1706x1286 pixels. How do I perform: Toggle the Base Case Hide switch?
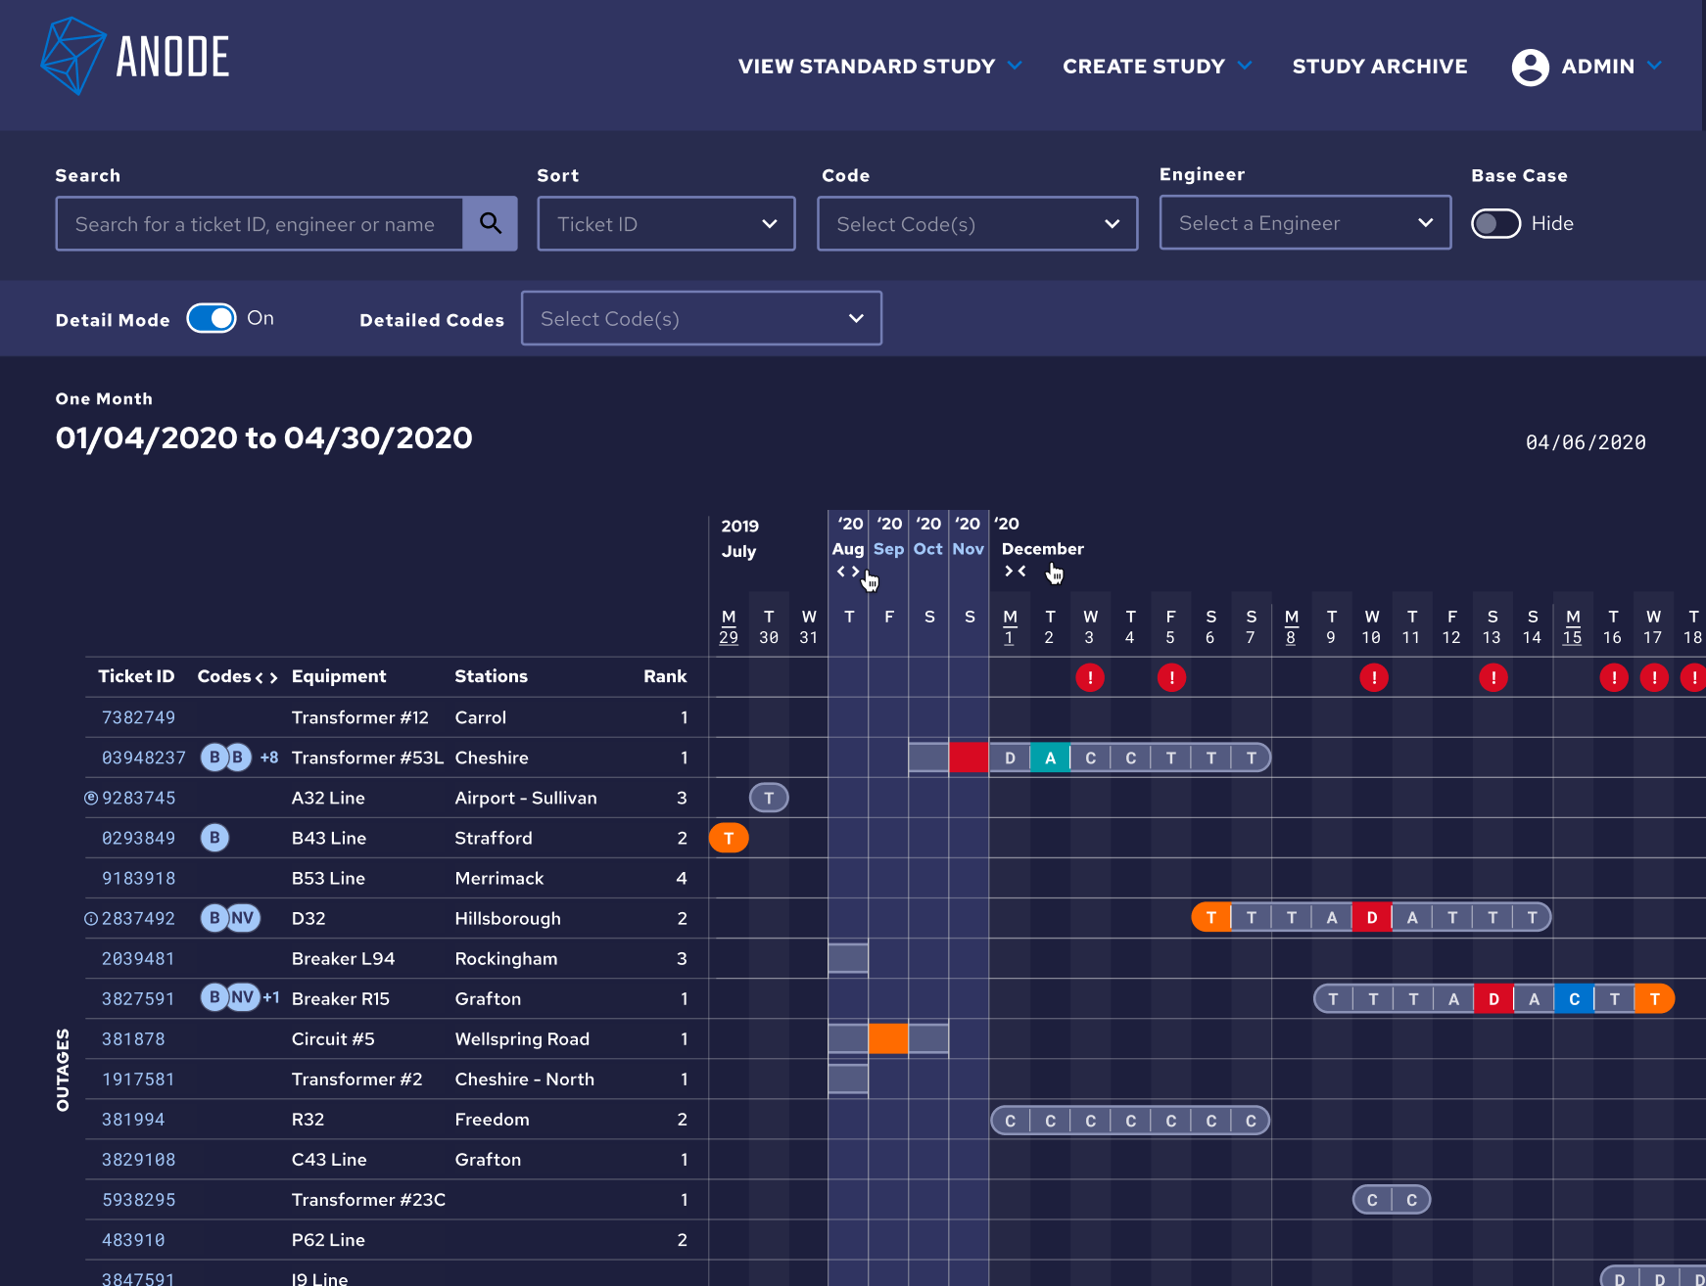pos(1495,223)
